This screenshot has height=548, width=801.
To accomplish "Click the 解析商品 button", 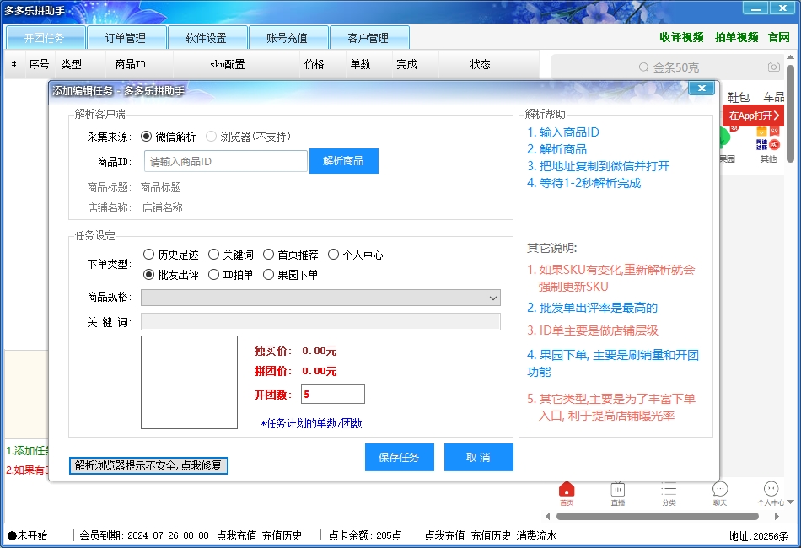I will coord(344,161).
